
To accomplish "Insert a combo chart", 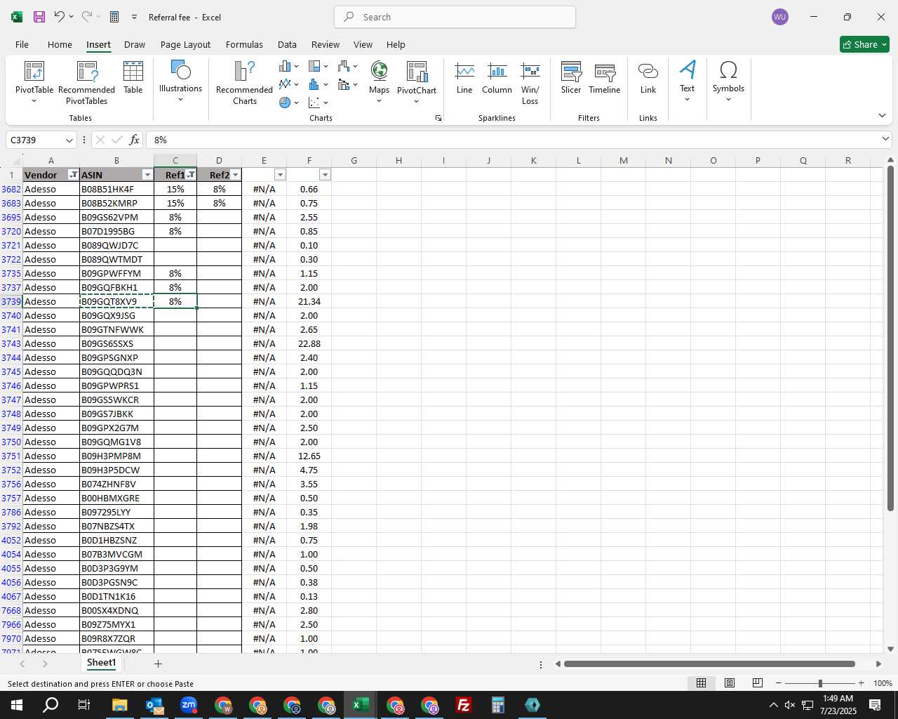I will (347, 84).
